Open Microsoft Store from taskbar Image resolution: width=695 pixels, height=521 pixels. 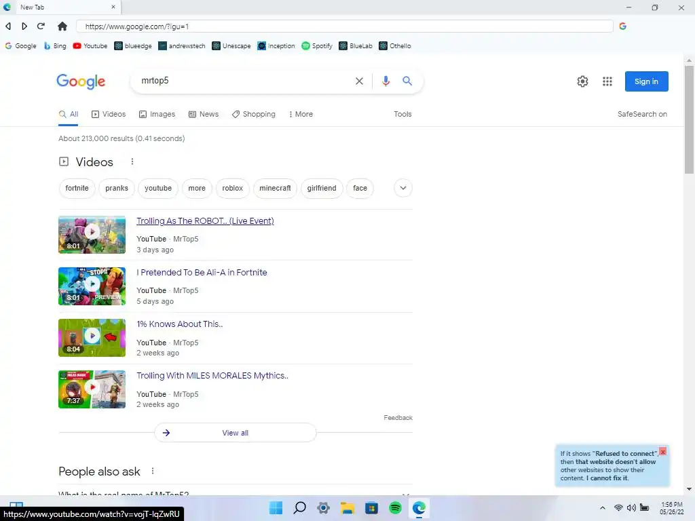click(x=371, y=507)
